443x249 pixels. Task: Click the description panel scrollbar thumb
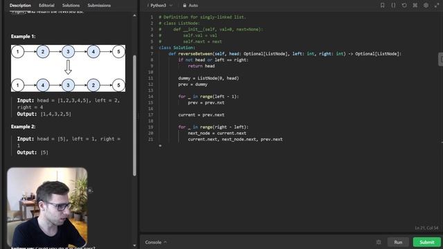coord(134,116)
